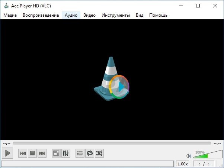Viewport: 224px width, 168px height.
Task: Open the Вид menu
Action: [x=140, y=15]
